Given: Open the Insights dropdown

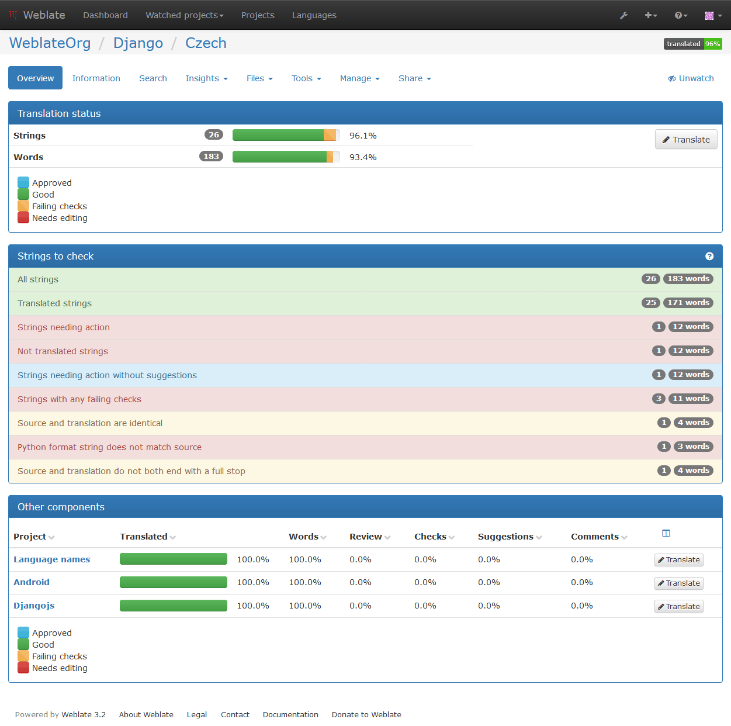Looking at the screenshot, I should tap(206, 78).
